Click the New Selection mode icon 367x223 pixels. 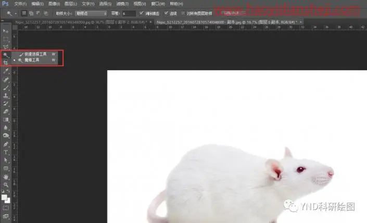[x=24, y=14]
